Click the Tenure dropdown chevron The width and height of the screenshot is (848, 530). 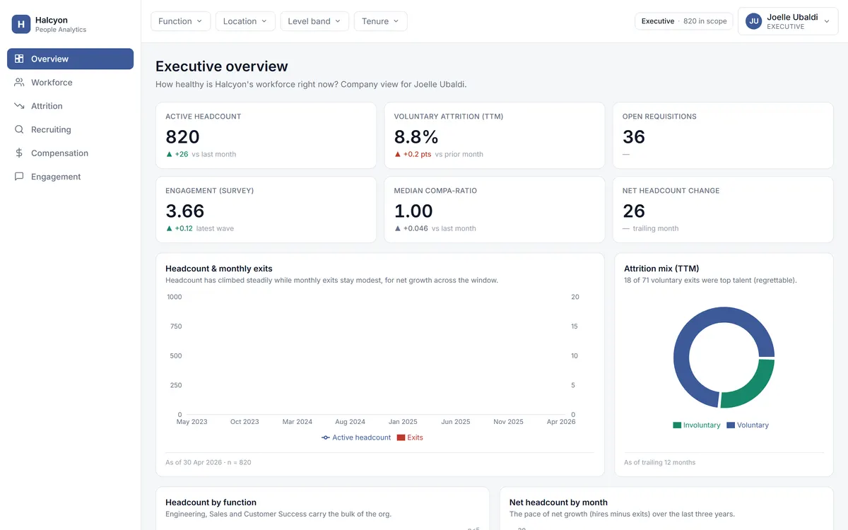click(396, 21)
